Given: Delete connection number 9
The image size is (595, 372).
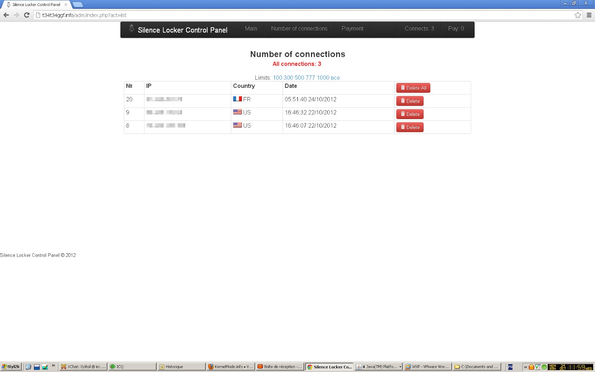Looking at the screenshot, I should [x=410, y=114].
